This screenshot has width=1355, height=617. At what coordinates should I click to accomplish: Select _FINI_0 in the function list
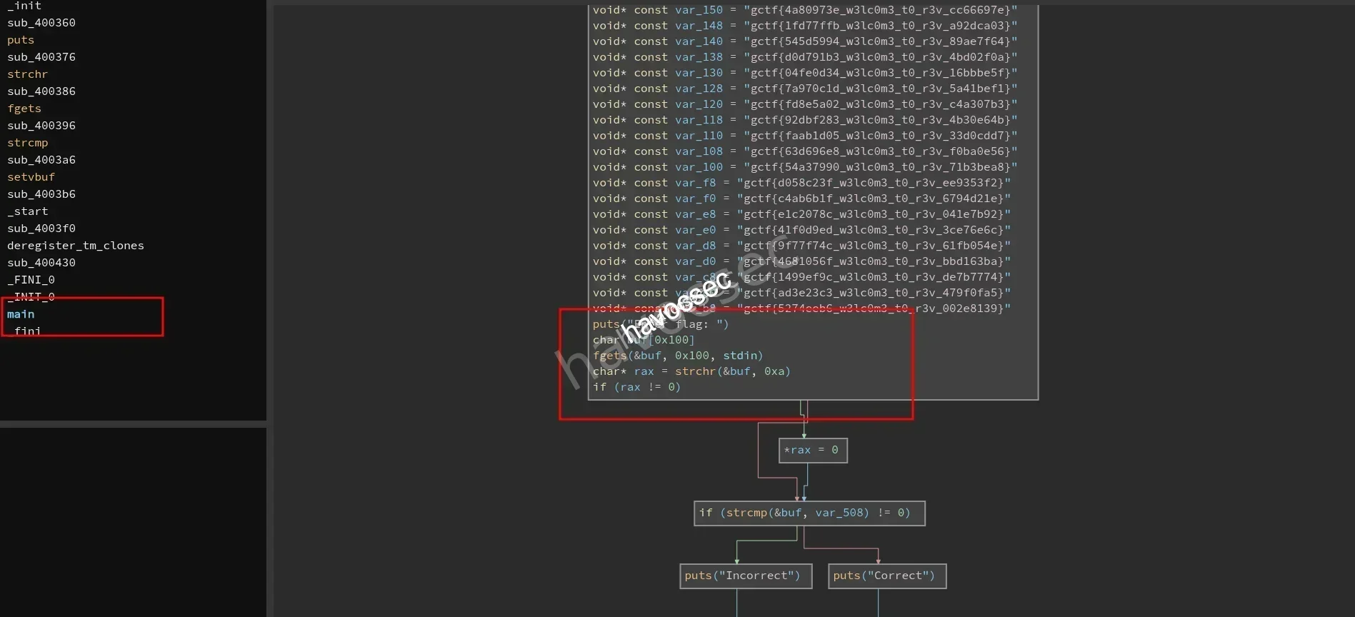point(31,280)
